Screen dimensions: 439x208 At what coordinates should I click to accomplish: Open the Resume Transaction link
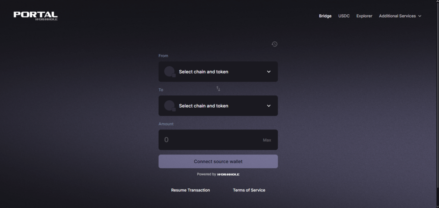[x=190, y=190]
